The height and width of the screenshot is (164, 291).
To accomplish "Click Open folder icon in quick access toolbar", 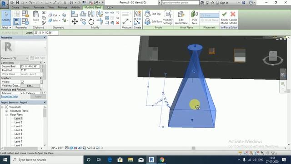I will click(12, 2).
